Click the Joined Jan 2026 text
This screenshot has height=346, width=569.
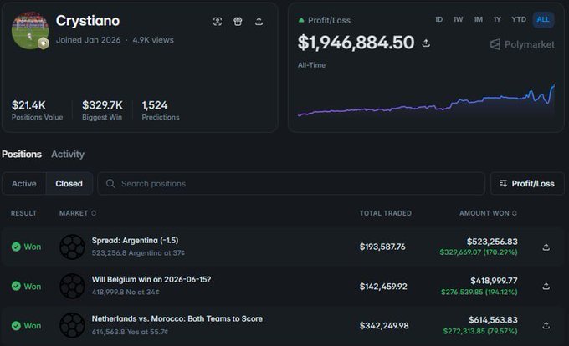pos(88,40)
